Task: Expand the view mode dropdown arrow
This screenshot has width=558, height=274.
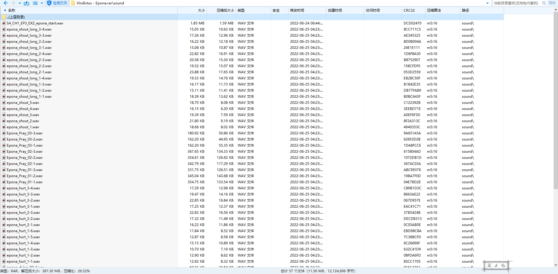Action: point(42,3)
